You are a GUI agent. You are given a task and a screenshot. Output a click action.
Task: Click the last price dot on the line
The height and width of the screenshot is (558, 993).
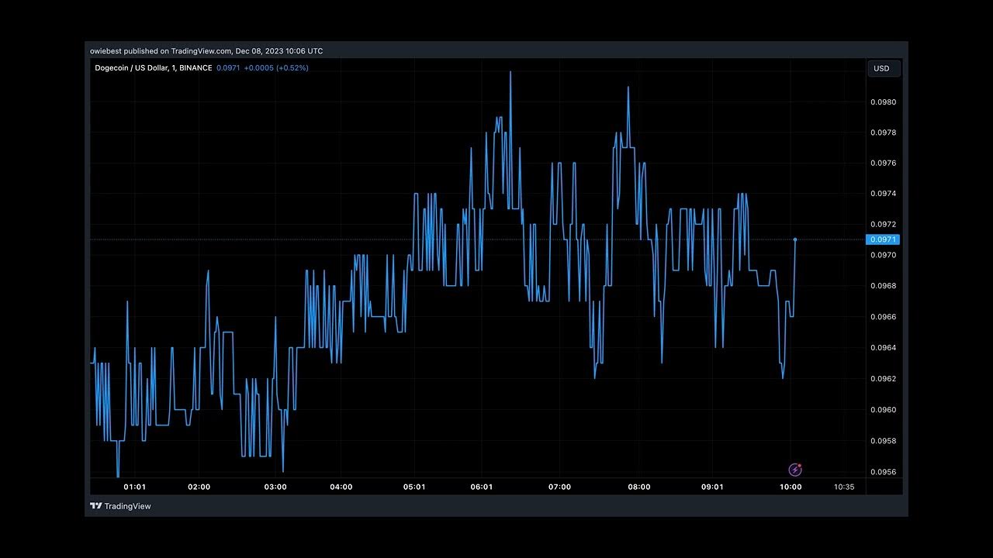[x=795, y=239]
